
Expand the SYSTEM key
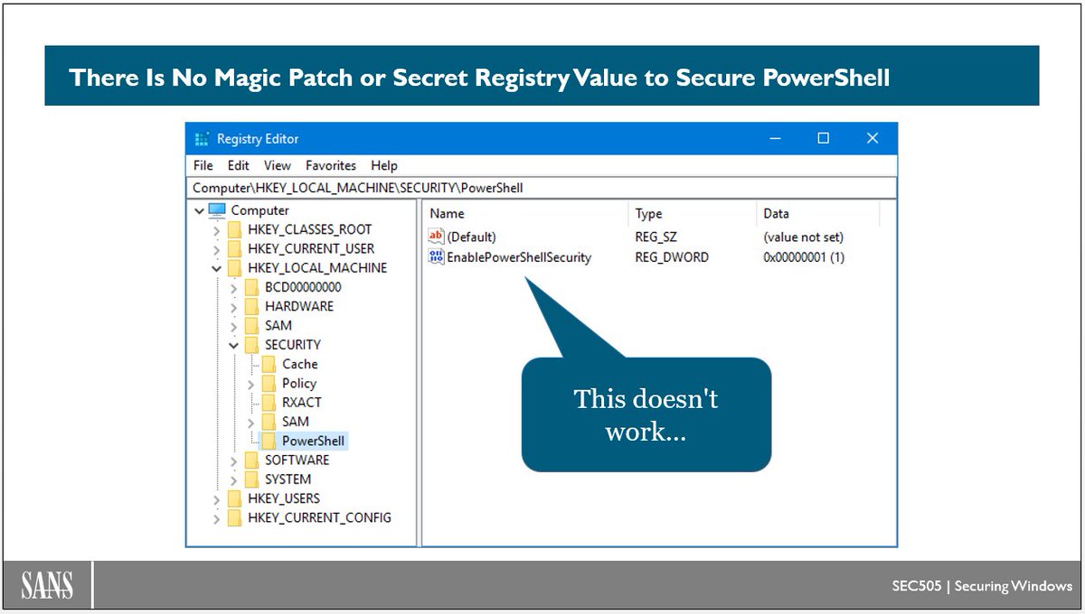[233, 479]
